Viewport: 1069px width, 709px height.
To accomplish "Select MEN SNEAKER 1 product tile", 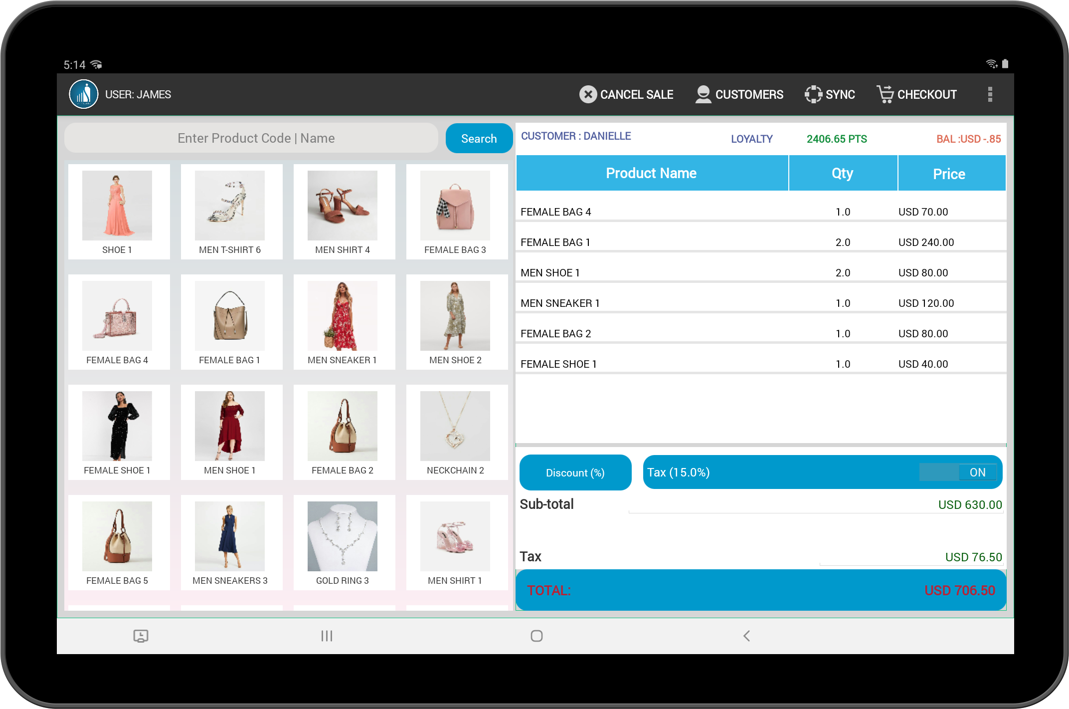I will 345,322.
